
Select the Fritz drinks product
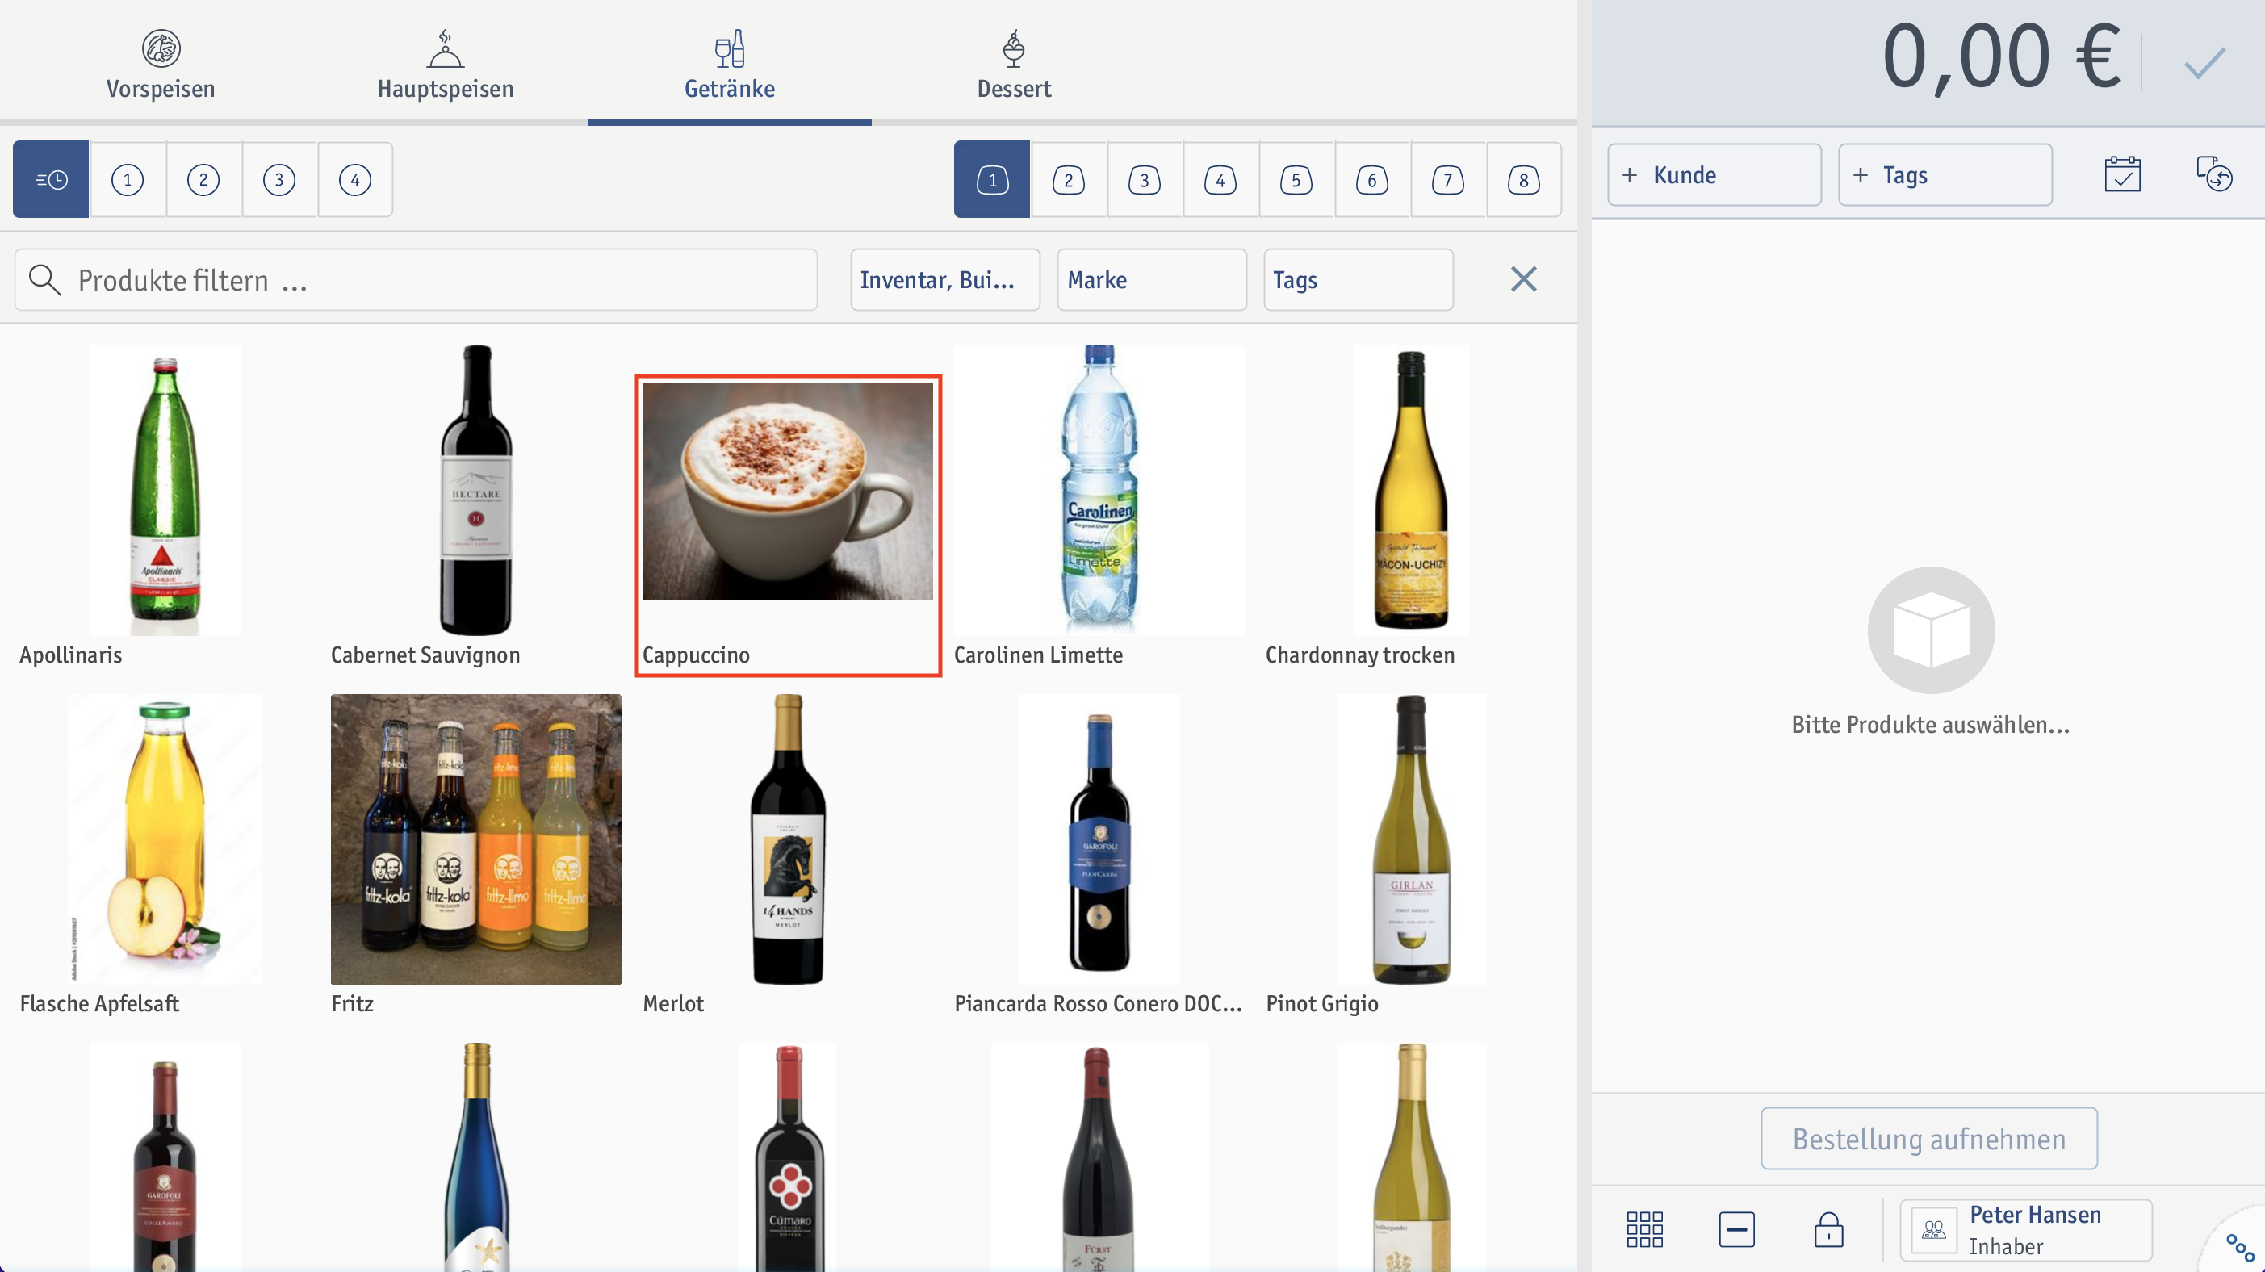(x=475, y=856)
